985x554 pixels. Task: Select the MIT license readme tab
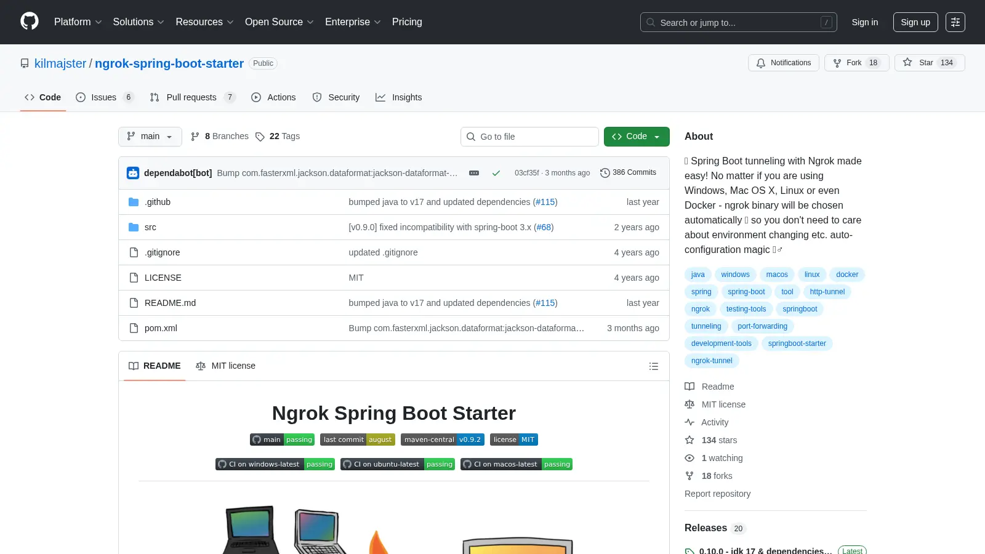[225, 366]
